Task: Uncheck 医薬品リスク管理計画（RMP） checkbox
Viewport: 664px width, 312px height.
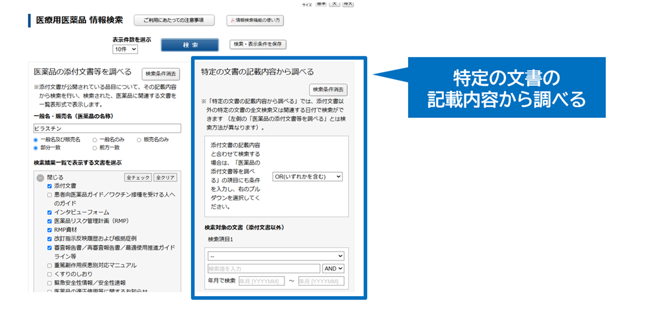Action: click(50, 221)
